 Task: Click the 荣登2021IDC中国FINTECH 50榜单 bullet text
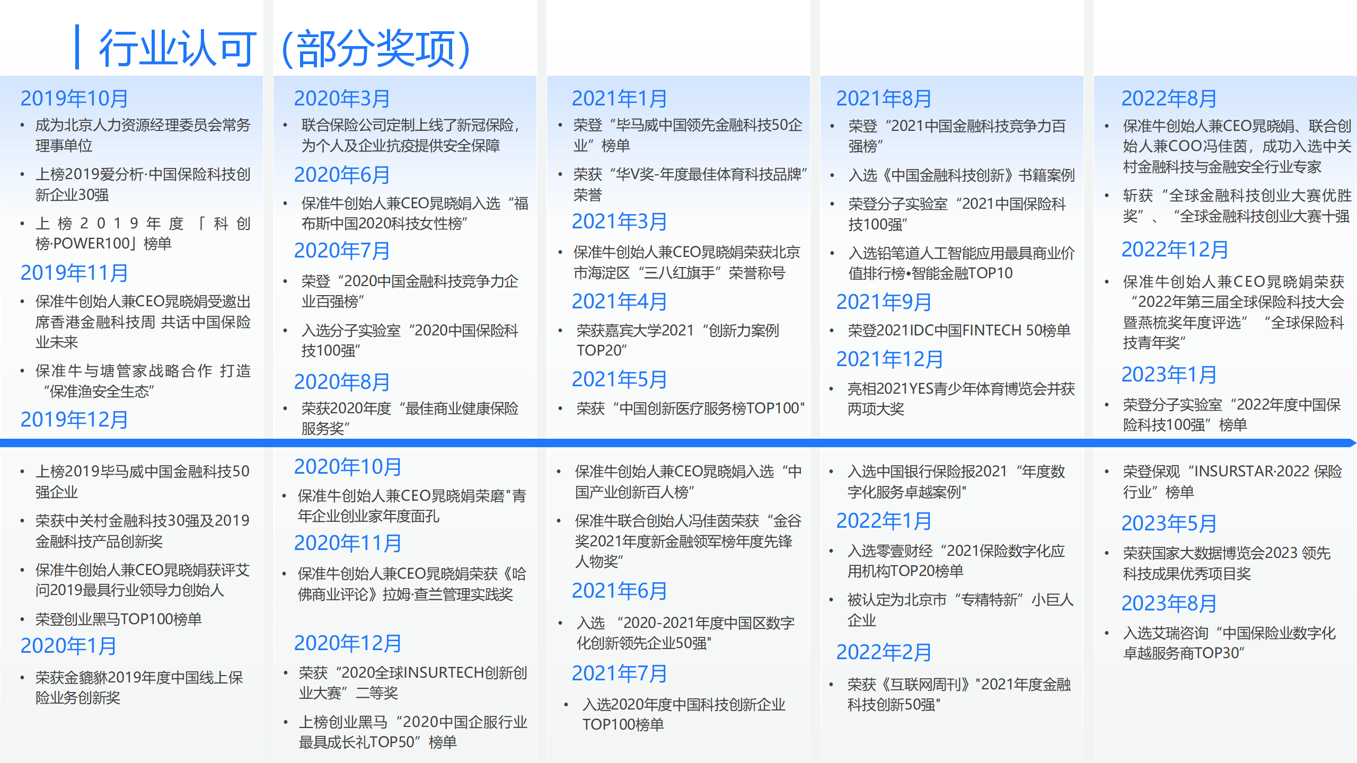tap(959, 331)
